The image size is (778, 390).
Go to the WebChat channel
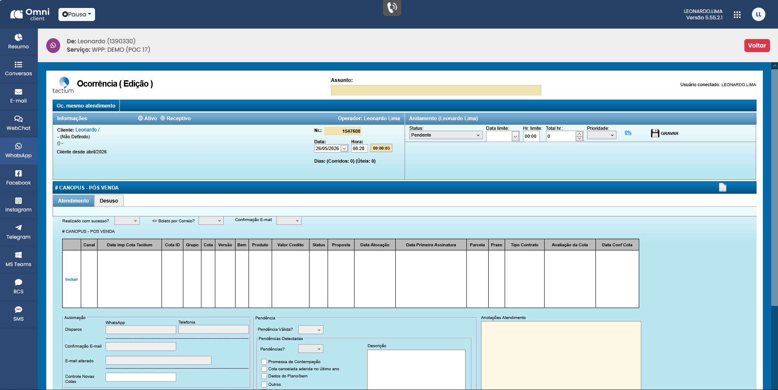[19, 123]
